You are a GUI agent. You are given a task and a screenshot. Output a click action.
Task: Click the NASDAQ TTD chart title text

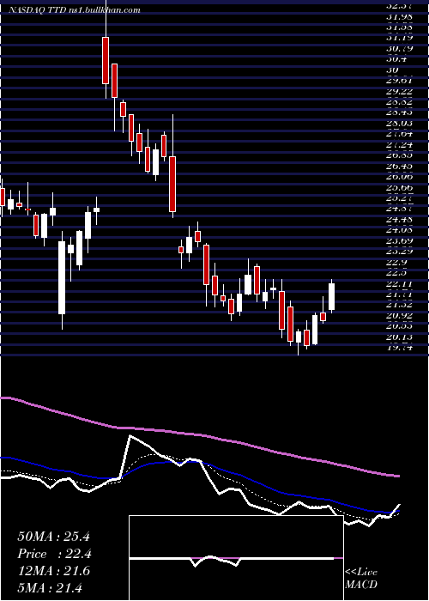point(74,10)
